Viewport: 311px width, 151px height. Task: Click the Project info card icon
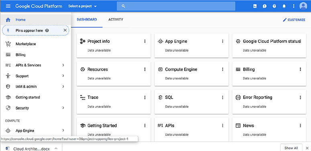point(83,41)
